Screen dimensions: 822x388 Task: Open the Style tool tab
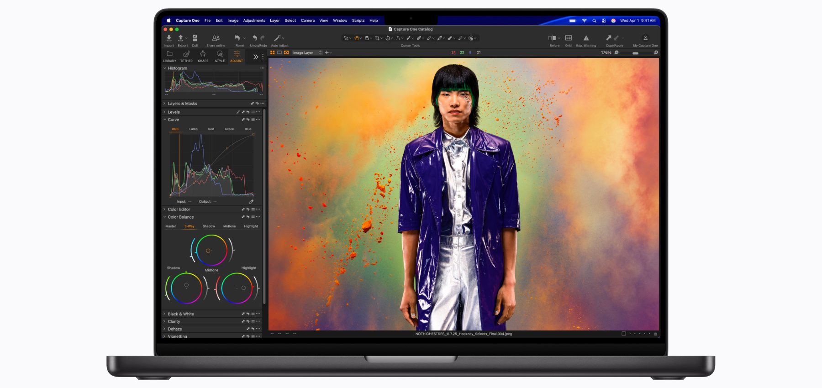(x=220, y=56)
